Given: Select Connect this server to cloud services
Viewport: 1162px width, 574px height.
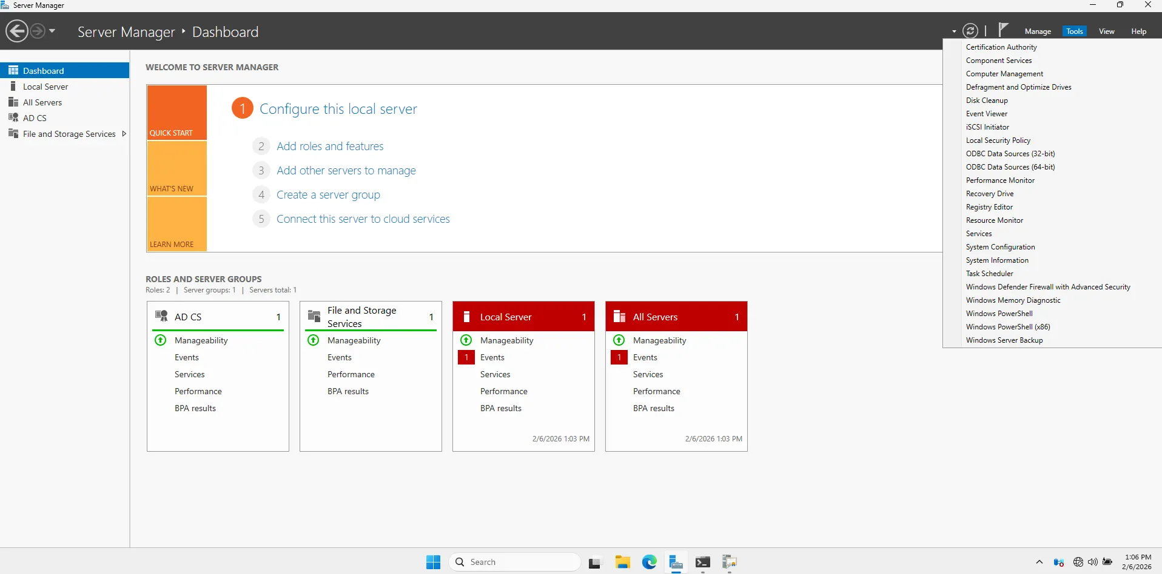Looking at the screenshot, I should point(363,219).
